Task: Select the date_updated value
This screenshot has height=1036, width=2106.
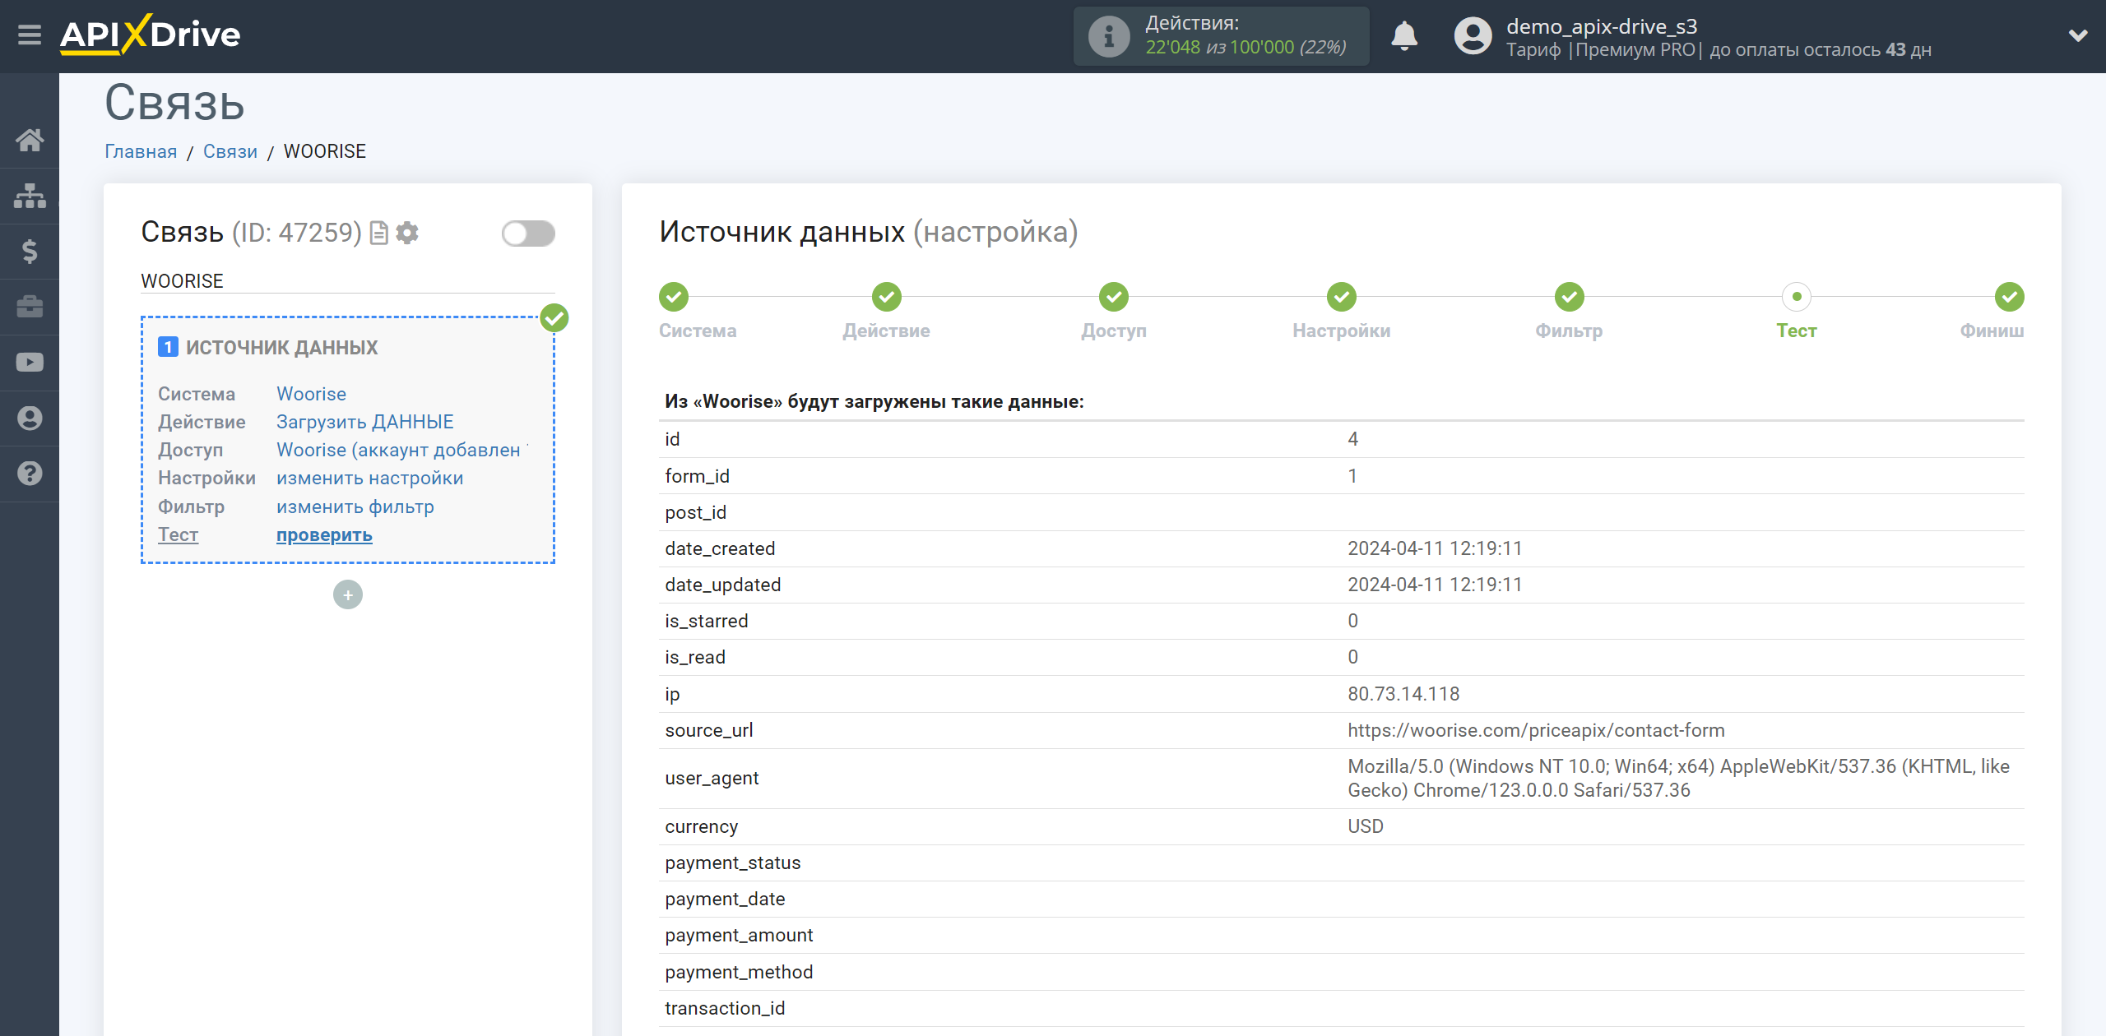Action: click(1435, 585)
